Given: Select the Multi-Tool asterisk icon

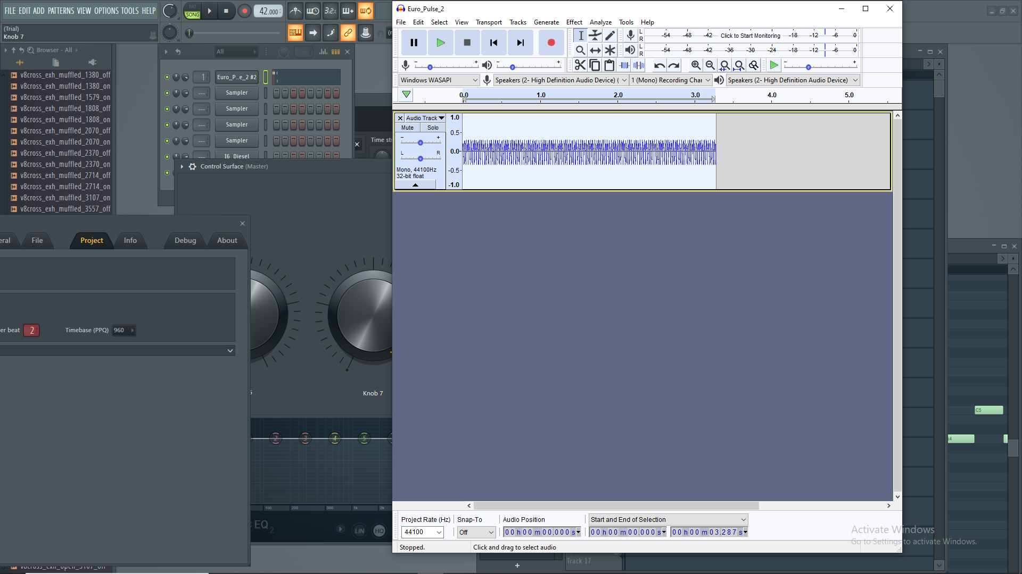Looking at the screenshot, I should (x=610, y=50).
